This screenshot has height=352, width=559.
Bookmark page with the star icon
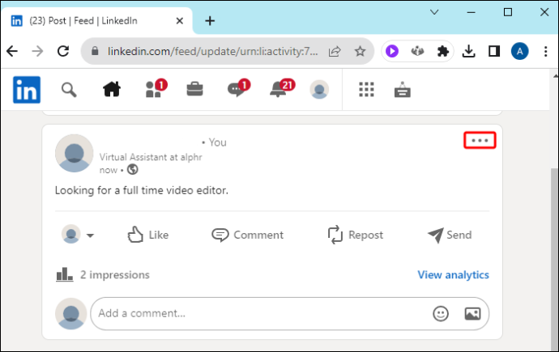pos(360,51)
